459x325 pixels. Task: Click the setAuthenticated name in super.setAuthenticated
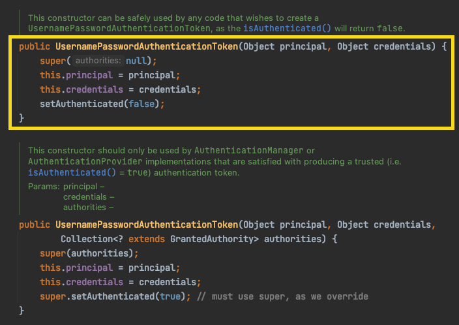pyautogui.click(x=113, y=296)
